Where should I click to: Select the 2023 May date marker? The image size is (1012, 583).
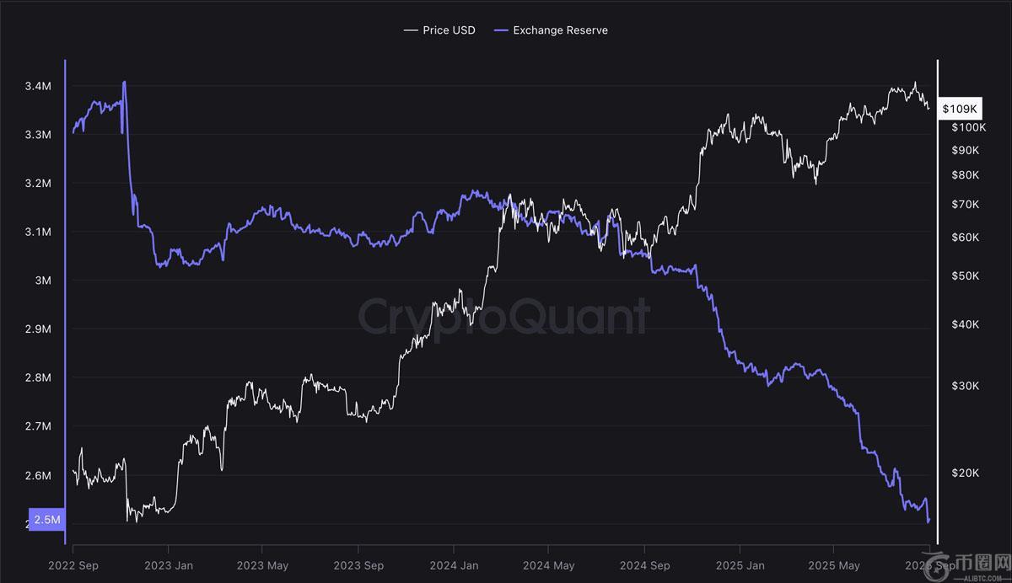click(262, 566)
